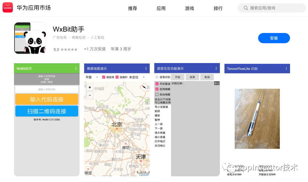Focus the 搜索应用/游戏 search field
Screen dimensions: 308x182
pos(272,8)
